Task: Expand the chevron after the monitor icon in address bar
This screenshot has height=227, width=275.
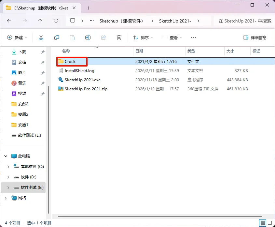Action: (82, 21)
